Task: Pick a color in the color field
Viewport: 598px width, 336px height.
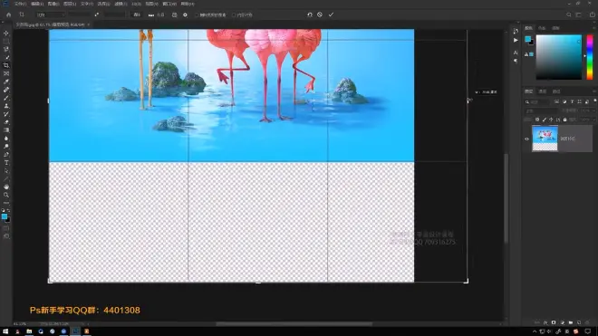Action: pos(559,57)
